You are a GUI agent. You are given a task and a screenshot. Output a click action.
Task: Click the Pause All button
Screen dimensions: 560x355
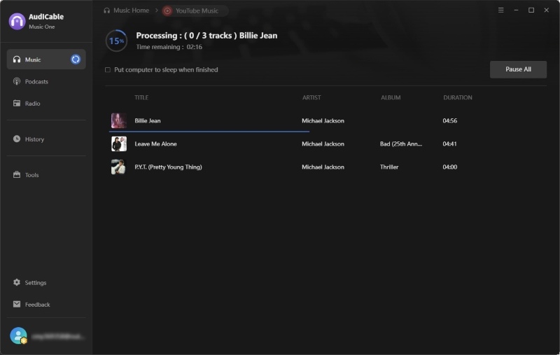click(x=518, y=69)
